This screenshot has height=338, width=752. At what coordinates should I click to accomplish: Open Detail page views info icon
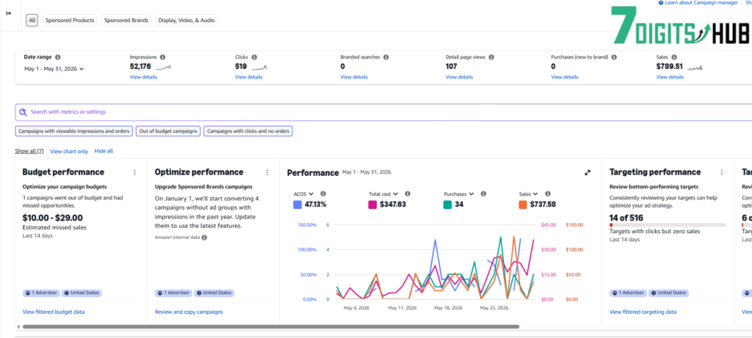click(491, 57)
